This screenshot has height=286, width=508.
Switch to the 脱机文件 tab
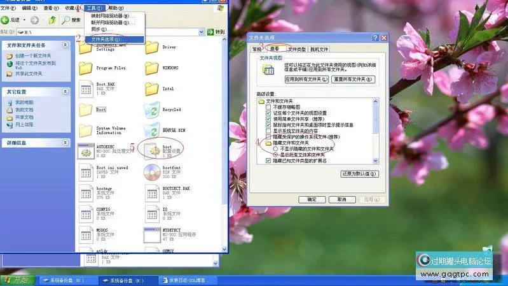(x=319, y=49)
